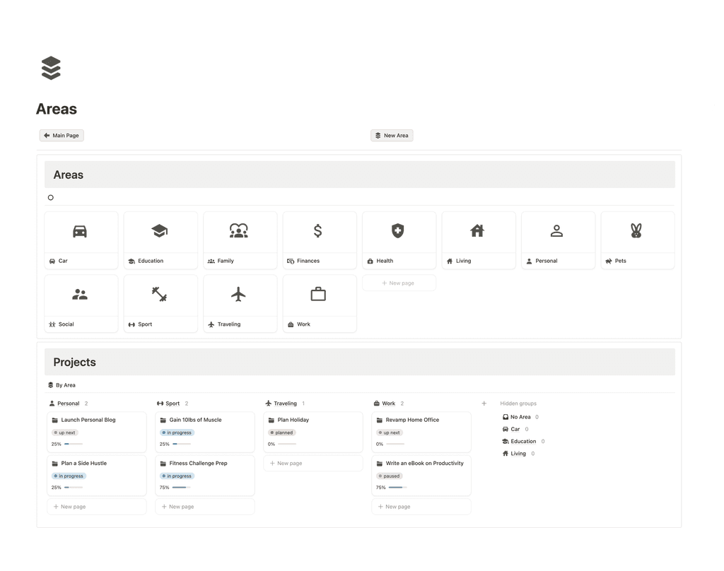Add New page under Sport column
The width and height of the screenshot is (724, 571).
(204, 507)
